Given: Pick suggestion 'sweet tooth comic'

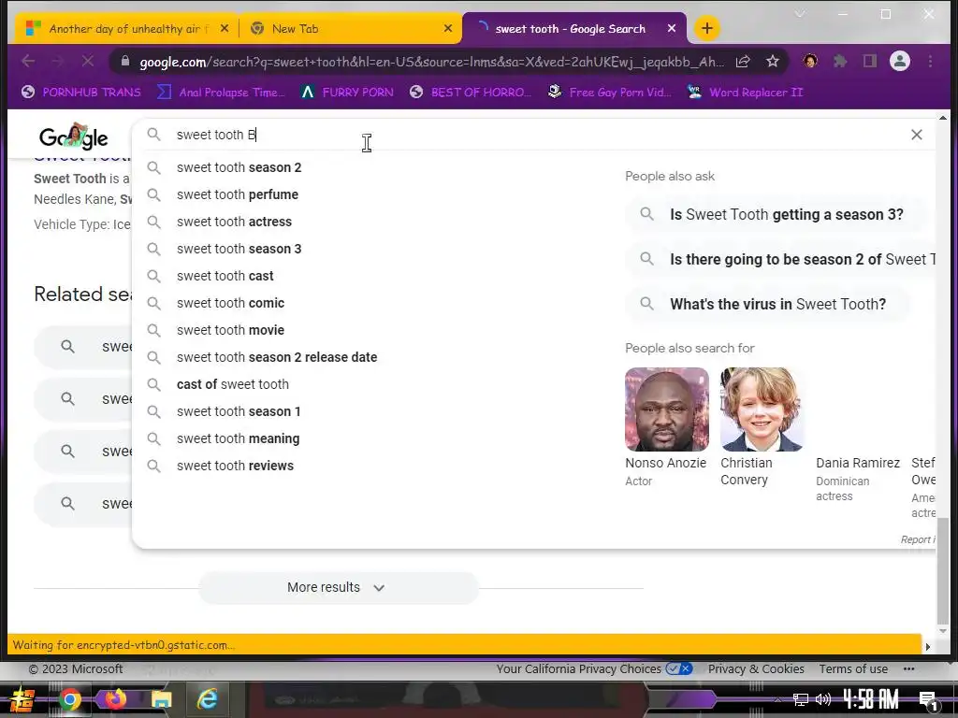Looking at the screenshot, I should click(x=230, y=303).
